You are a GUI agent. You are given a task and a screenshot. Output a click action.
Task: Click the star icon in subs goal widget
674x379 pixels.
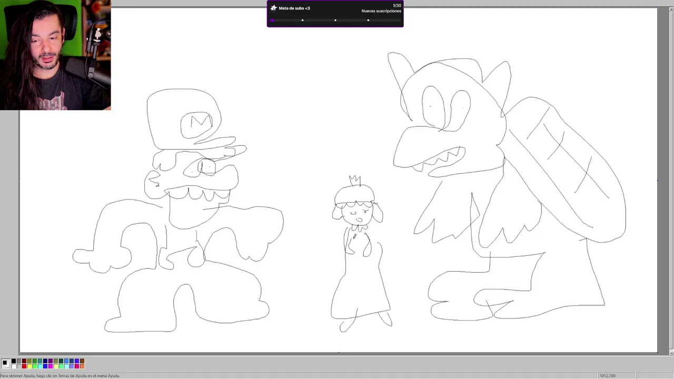273,8
